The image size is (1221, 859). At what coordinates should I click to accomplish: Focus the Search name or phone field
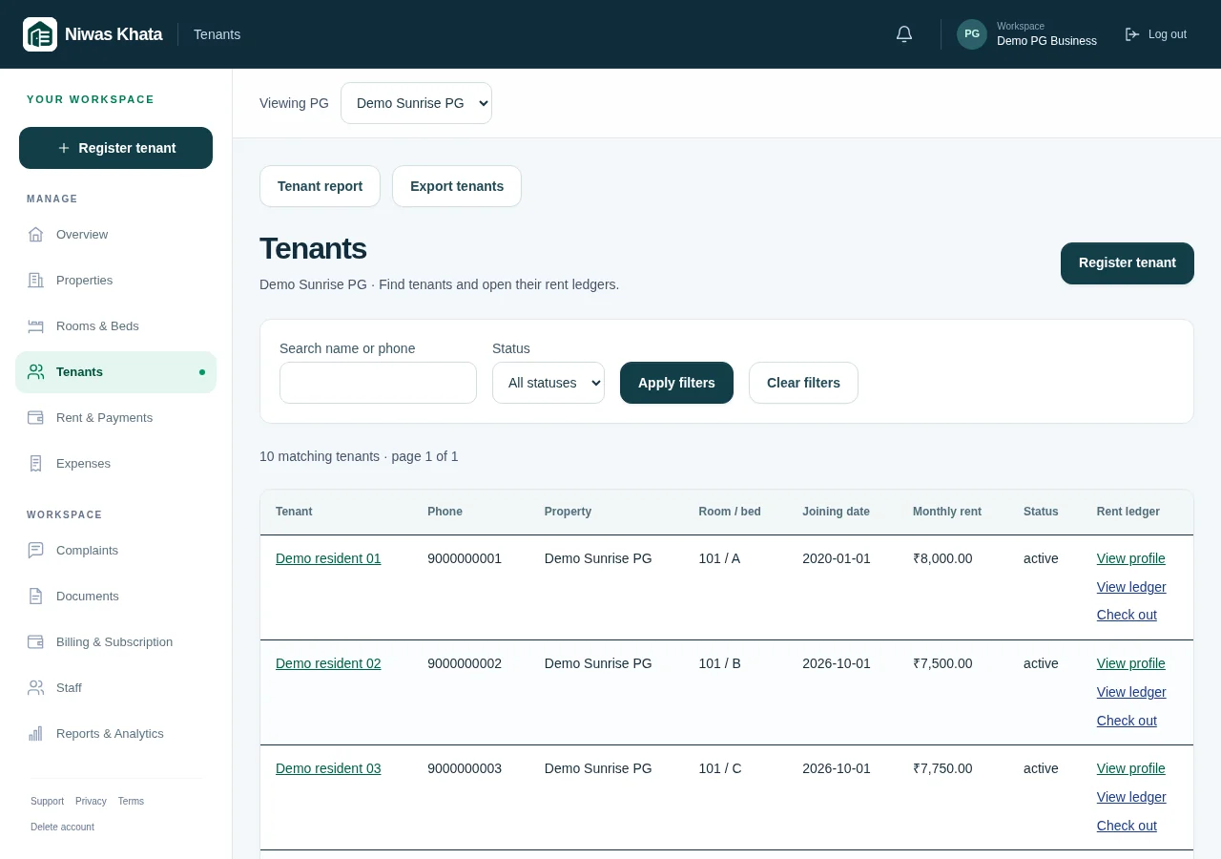(378, 383)
